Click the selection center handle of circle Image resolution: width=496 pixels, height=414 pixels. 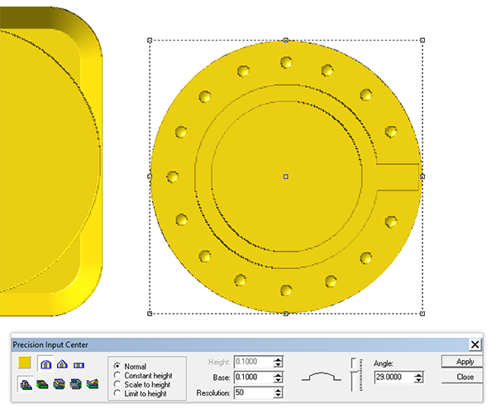click(286, 176)
